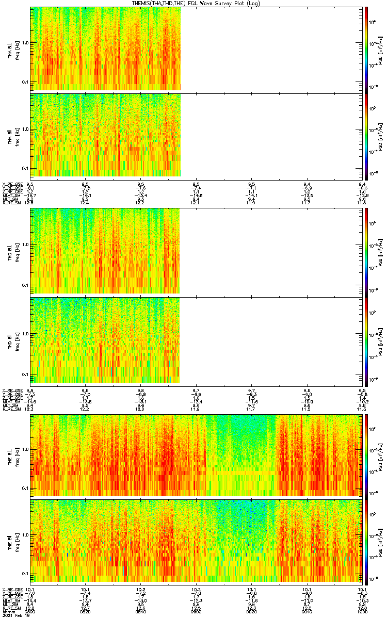The height and width of the screenshot is (619, 387).
Task: Click the 0800 time tick label
Action: coord(30,612)
